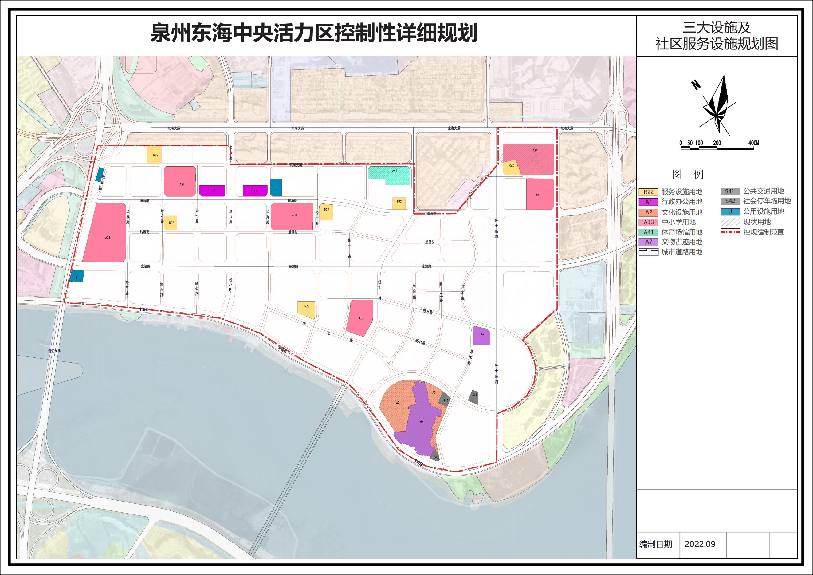The width and height of the screenshot is (813, 575).
Task: Click the gray S41 transit parcel on map
Action: point(473,397)
